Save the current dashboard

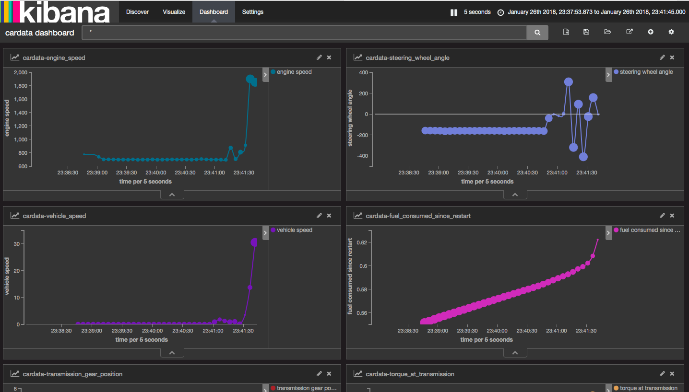click(586, 32)
